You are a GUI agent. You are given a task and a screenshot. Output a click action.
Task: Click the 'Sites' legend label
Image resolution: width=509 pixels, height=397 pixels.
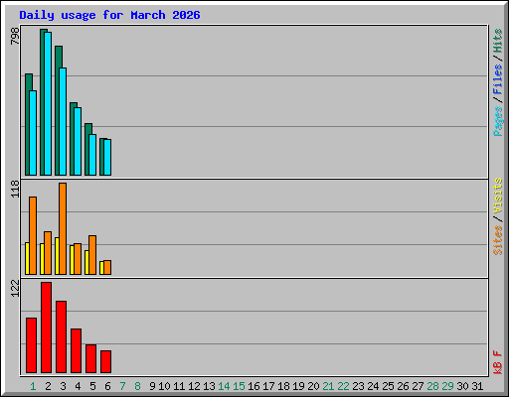(497, 240)
